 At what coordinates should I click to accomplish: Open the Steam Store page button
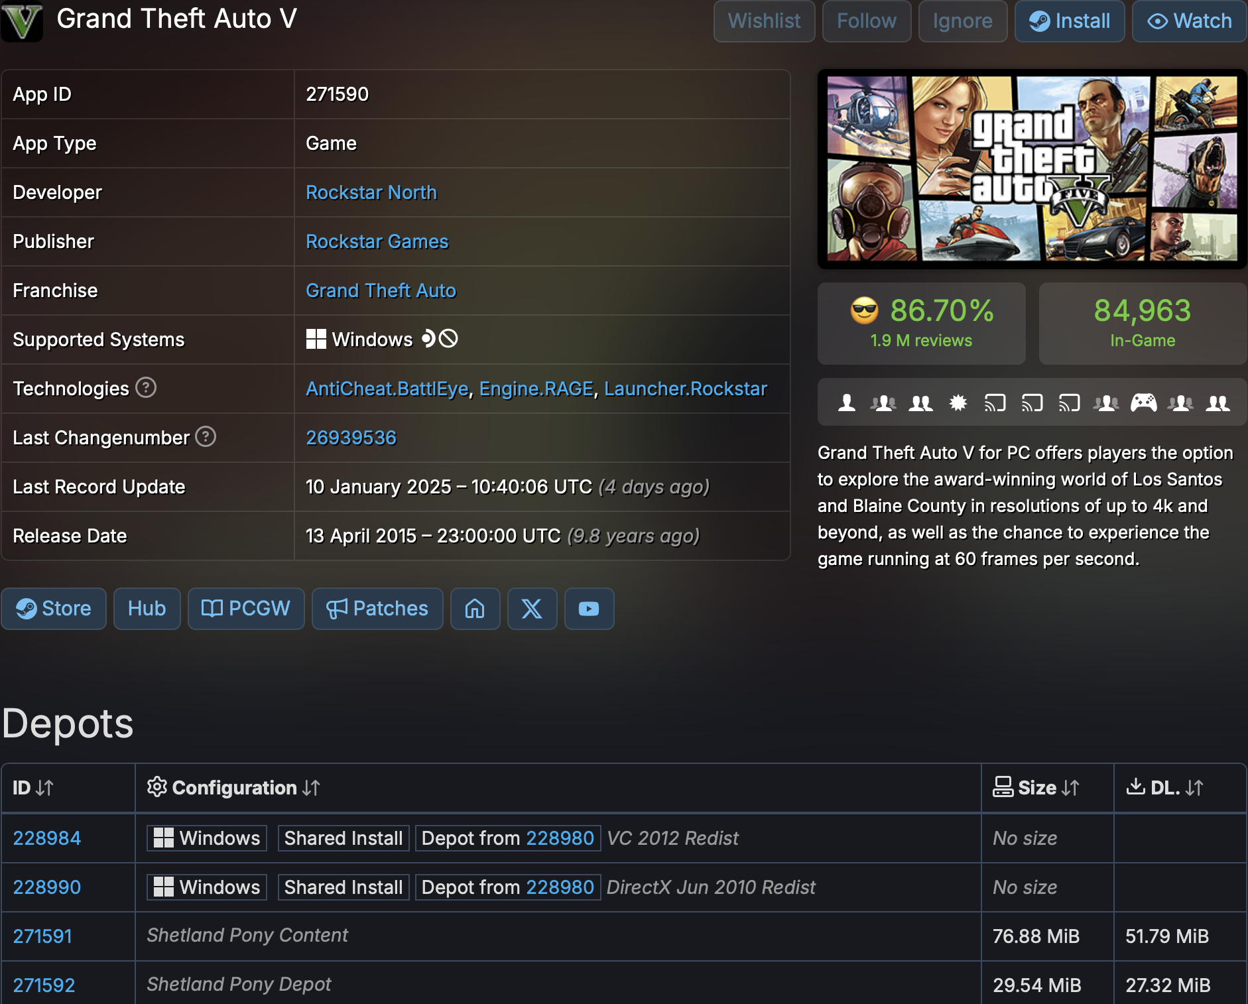(x=54, y=609)
